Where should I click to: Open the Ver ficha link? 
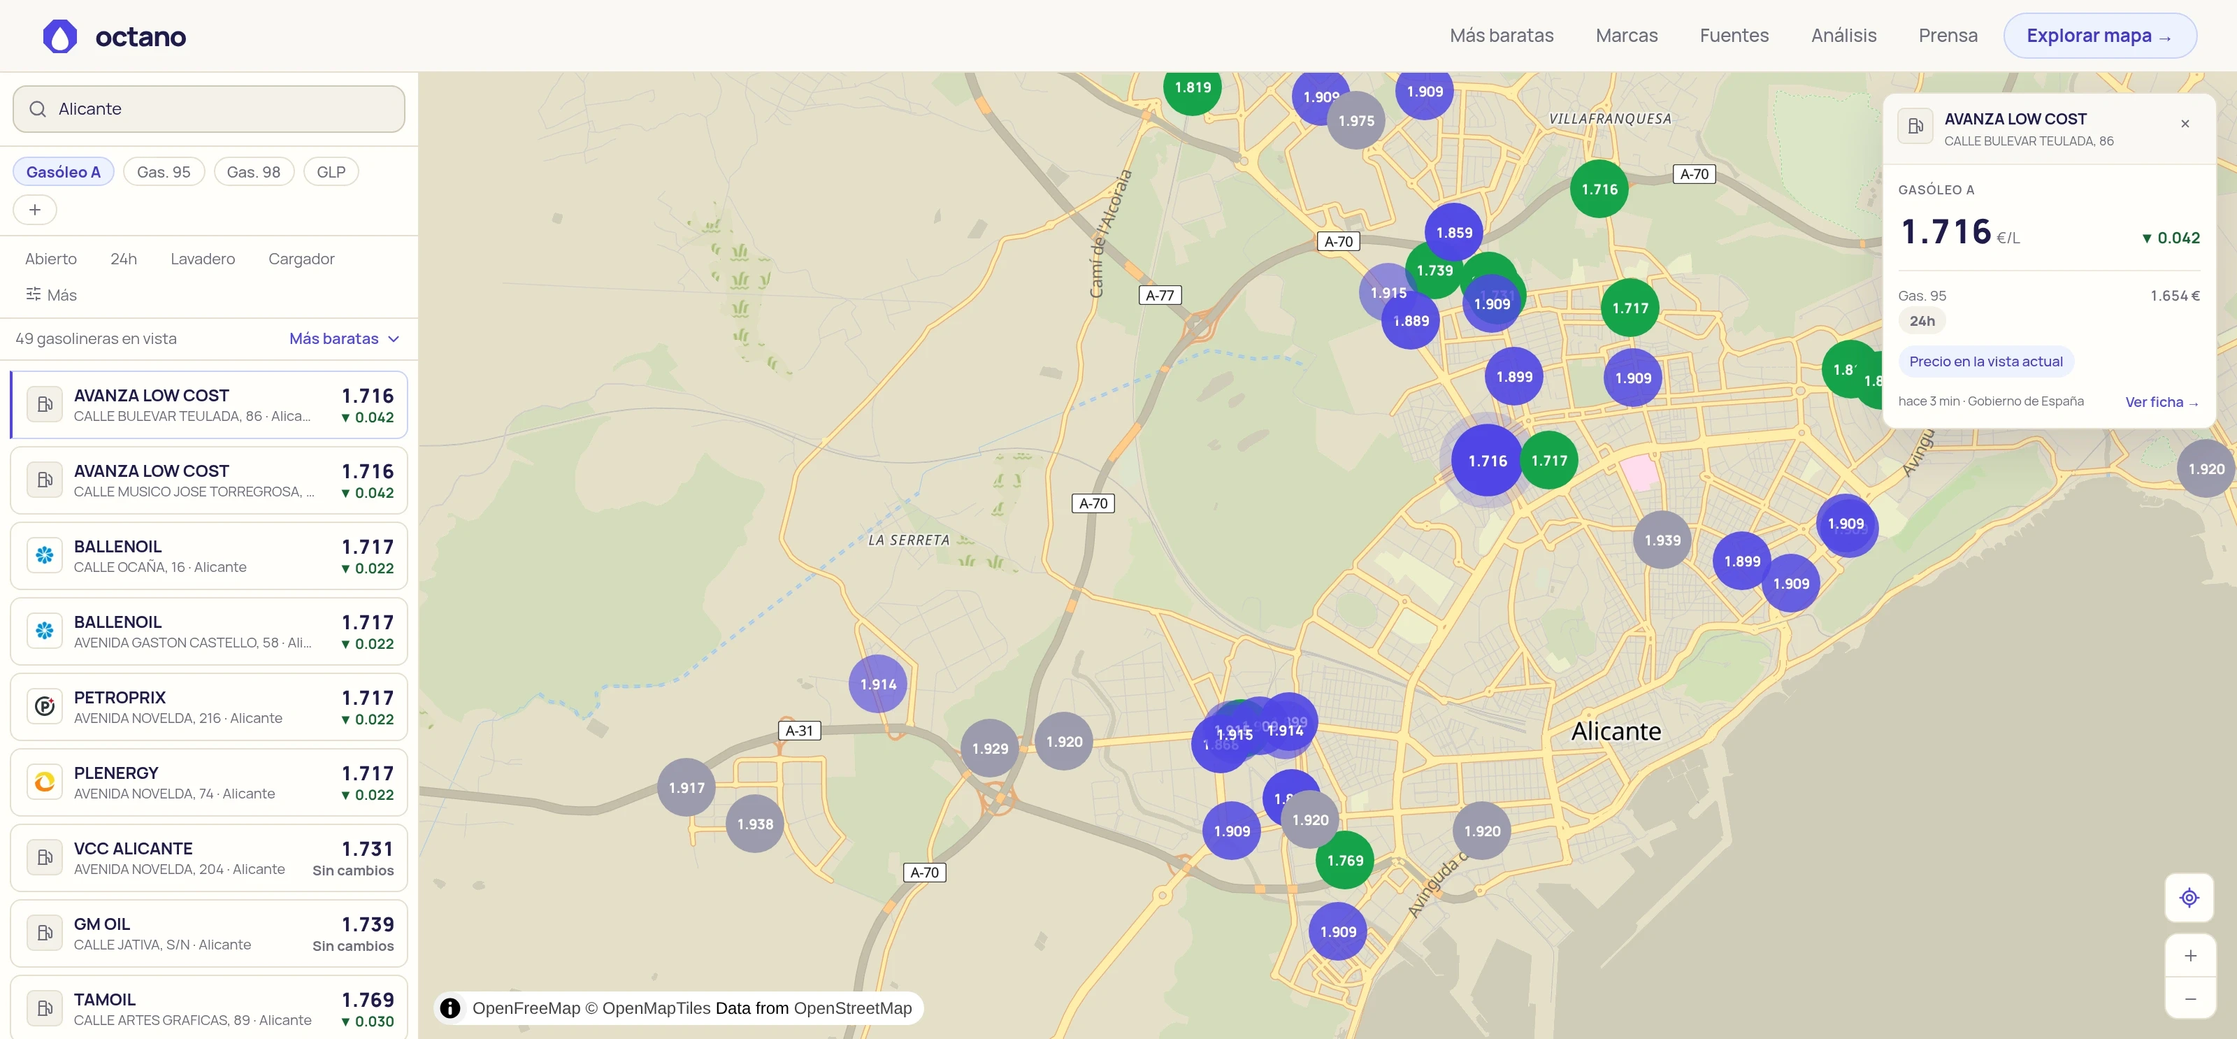[x=2162, y=401]
